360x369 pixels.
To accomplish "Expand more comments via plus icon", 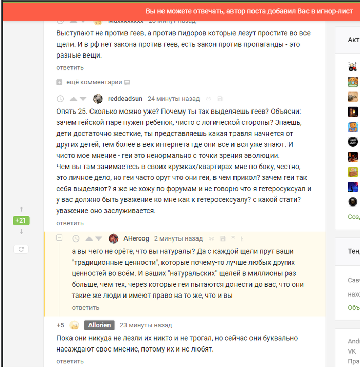I will point(59,82).
